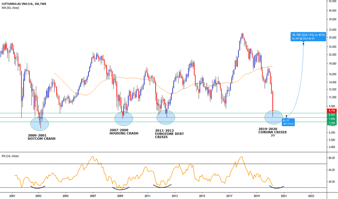Image resolution: width=338 pixels, height=199 pixels.
Task: Select the 2007-2008 HOUSING CRASH text annotation
Action: point(124,132)
